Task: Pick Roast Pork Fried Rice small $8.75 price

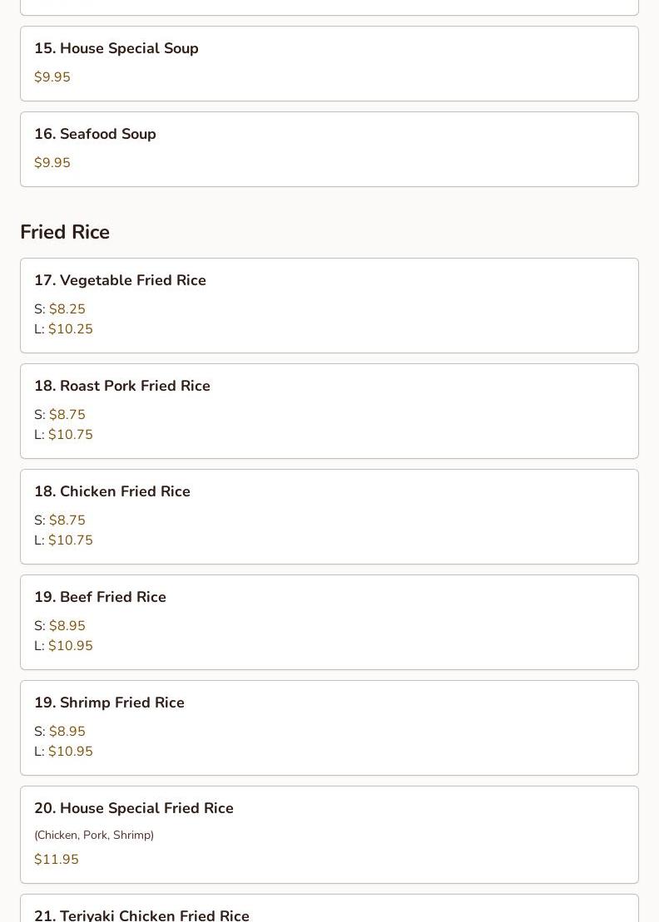Action: (x=67, y=415)
